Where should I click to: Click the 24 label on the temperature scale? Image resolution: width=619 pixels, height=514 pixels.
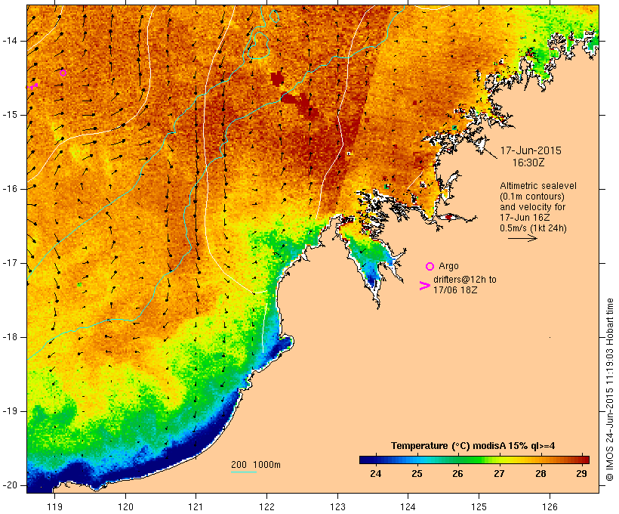(x=375, y=473)
